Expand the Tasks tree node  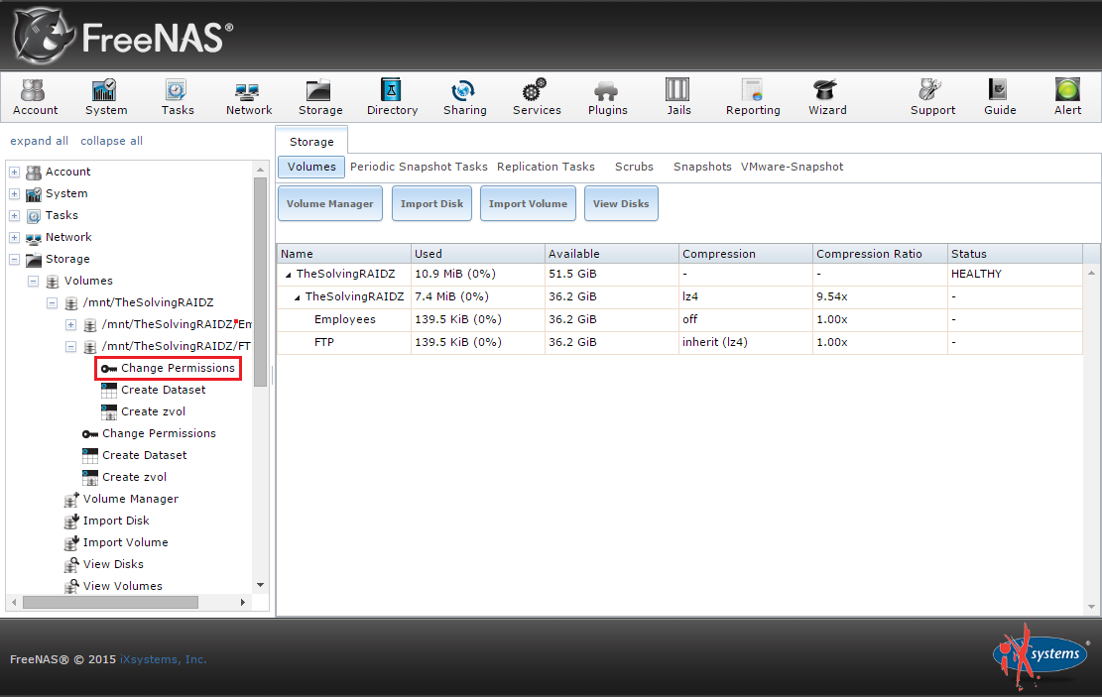(x=14, y=216)
